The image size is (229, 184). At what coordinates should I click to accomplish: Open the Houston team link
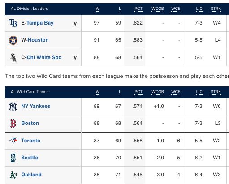pyautogui.click(x=38, y=40)
